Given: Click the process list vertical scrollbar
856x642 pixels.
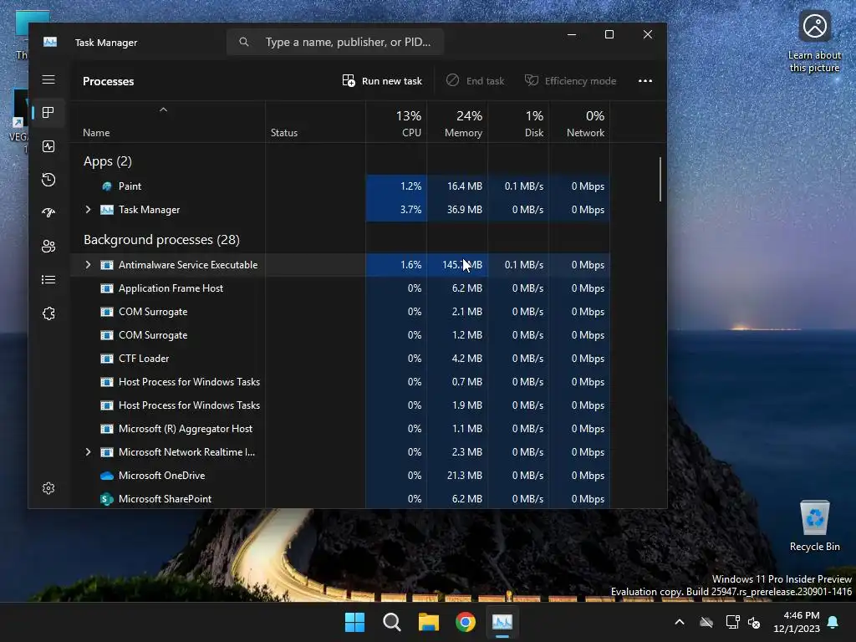Looking at the screenshot, I should click(x=660, y=180).
